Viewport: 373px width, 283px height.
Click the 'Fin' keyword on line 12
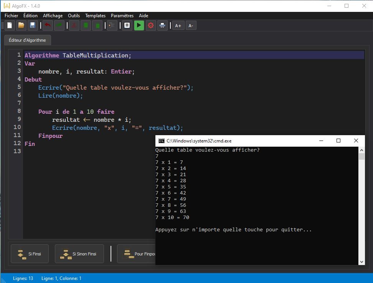(30, 144)
